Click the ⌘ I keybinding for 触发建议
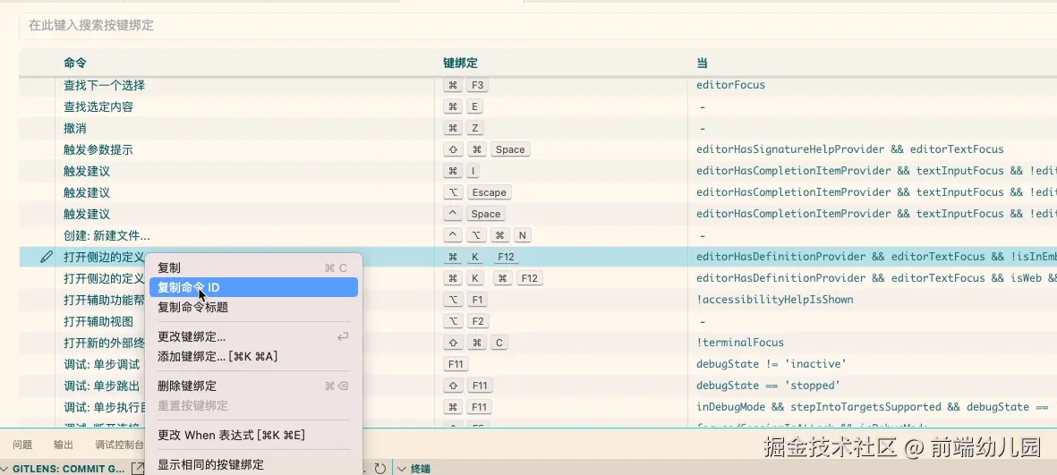This screenshot has width=1057, height=475. (461, 171)
